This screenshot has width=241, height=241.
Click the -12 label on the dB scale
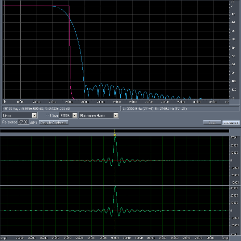tap(233, 14)
